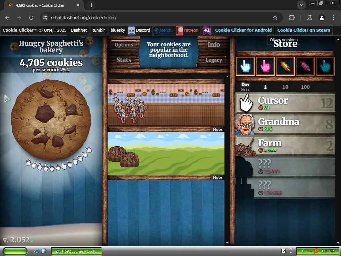Open the tab search dropdown
Screen dimensions: 341x256
tap(301, 5)
